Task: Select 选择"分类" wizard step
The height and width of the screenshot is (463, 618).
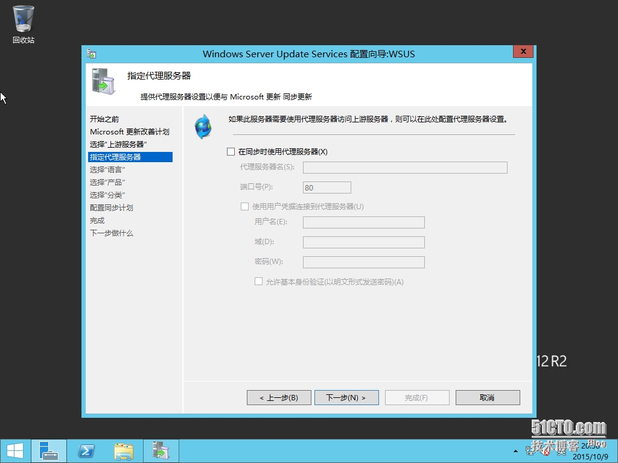Action: (x=107, y=195)
